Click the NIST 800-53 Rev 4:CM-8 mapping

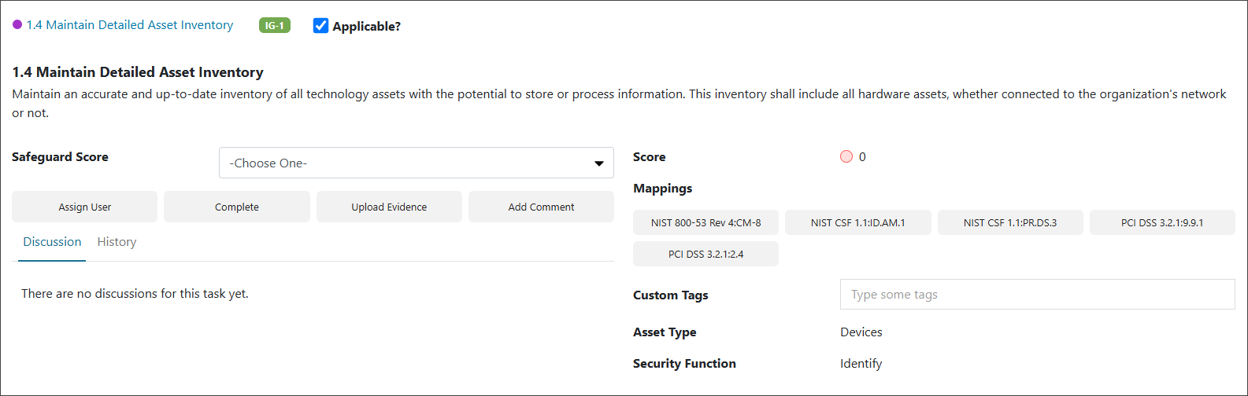click(x=705, y=222)
